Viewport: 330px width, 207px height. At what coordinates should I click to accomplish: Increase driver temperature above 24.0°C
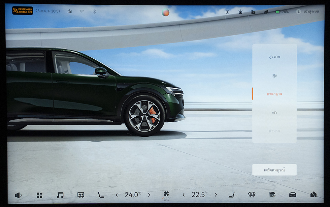click(149, 195)
